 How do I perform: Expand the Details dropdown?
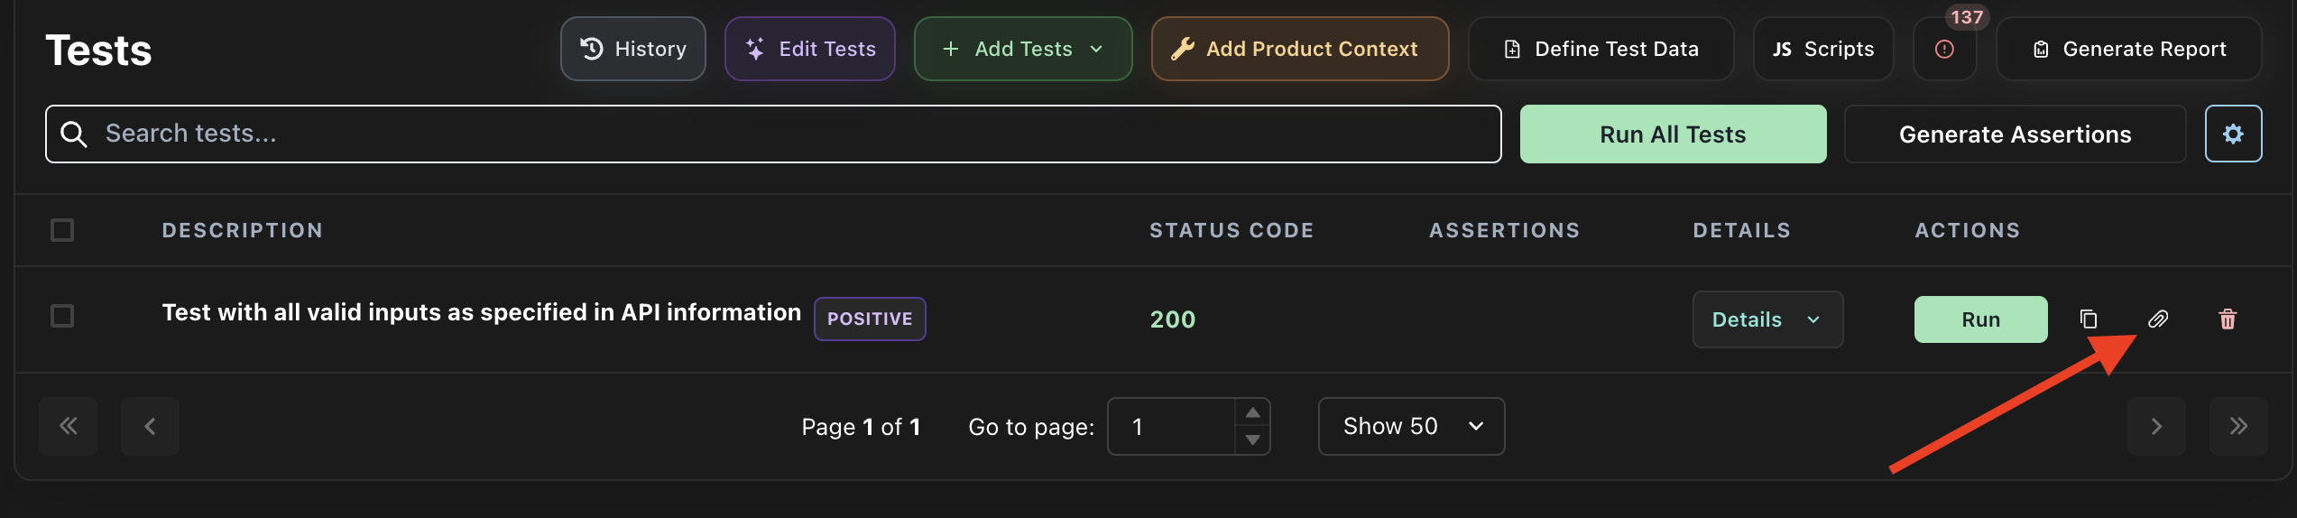[x=1767, y=319]
